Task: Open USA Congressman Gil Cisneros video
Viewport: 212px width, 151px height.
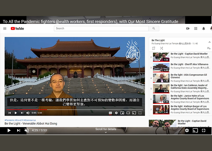Action: coord(189,76)
